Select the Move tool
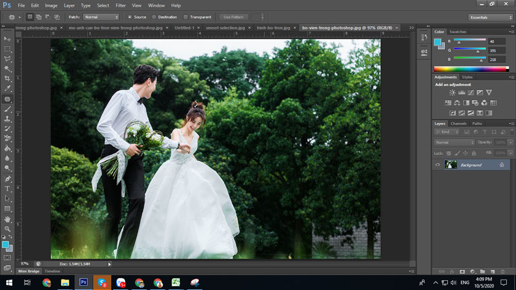This screenshot has height=290, width=516. 7,39
